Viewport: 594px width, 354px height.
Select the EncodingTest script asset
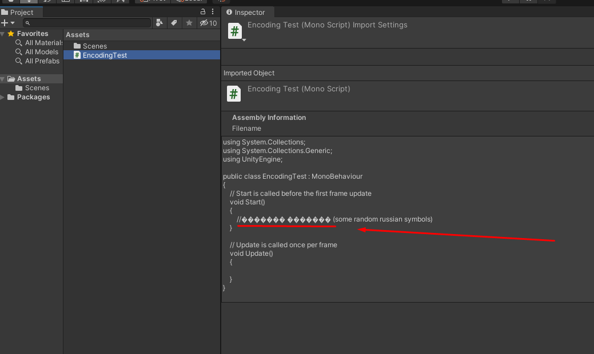tap(105, 55)
